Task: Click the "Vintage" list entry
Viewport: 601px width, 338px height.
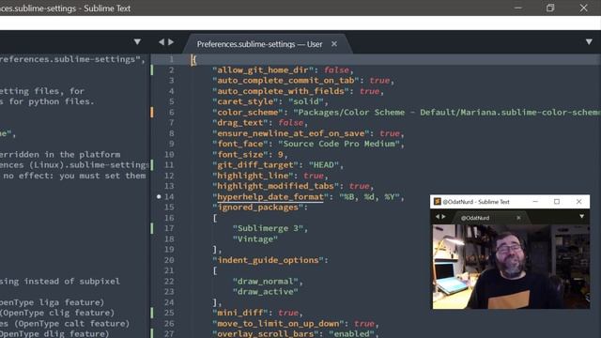Action: (x=255, y=239)
